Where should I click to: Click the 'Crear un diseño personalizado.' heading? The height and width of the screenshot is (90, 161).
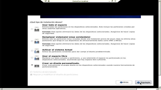click(x=61, y=63)
